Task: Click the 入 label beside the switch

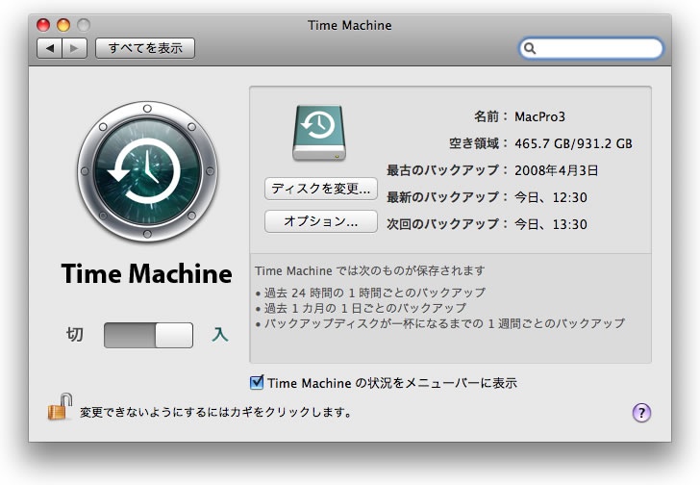Action: [x=219, y=334]
